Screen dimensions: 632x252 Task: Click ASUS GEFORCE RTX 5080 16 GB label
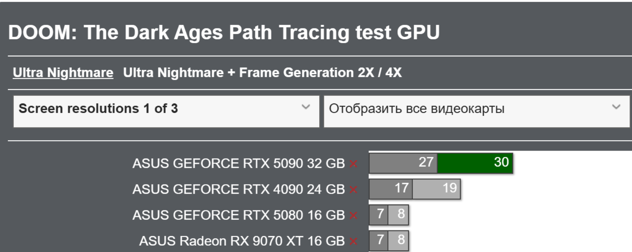click(238, 216)
